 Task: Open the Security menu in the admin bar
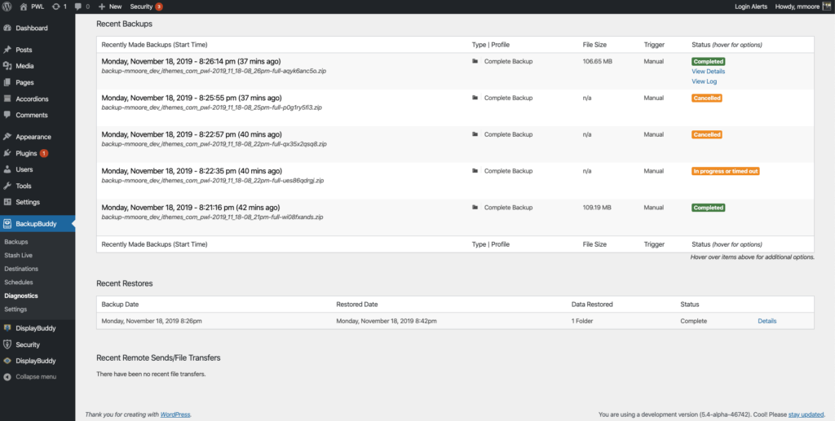click(x=142, y=7)
